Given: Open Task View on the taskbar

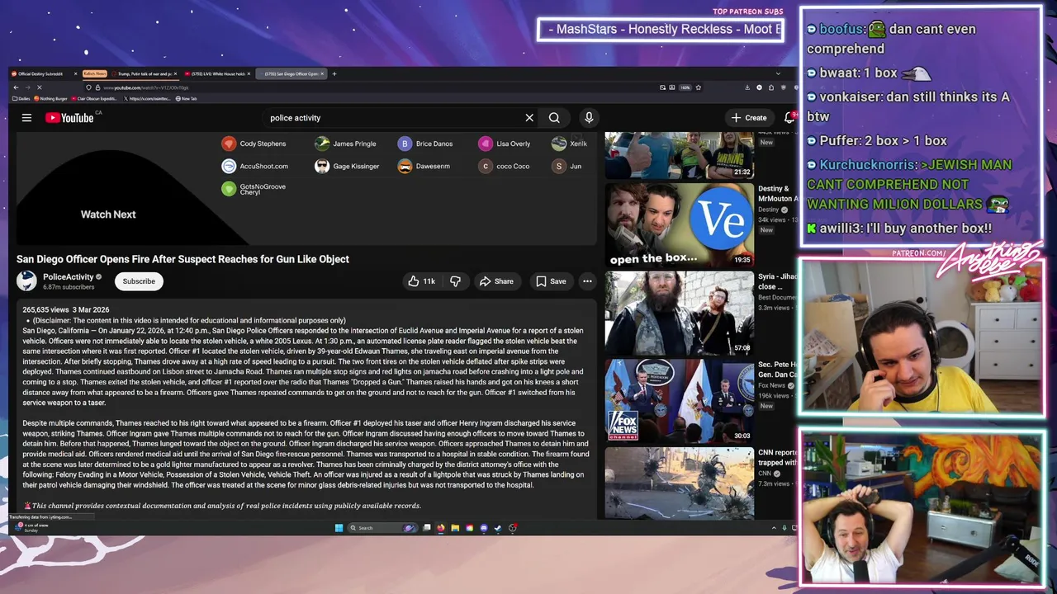Looking at the screenshot, I should tap(427, 528).
